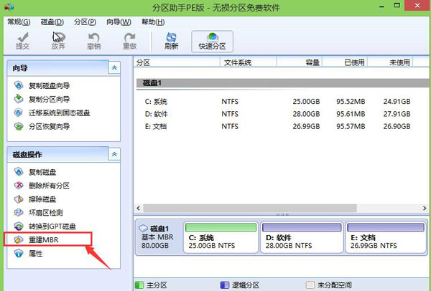Open disk 属性 properties

(x=29, y=254)
